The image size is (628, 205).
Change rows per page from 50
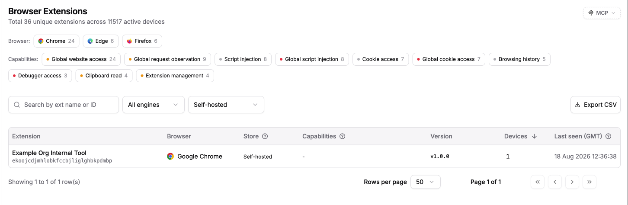426,182
